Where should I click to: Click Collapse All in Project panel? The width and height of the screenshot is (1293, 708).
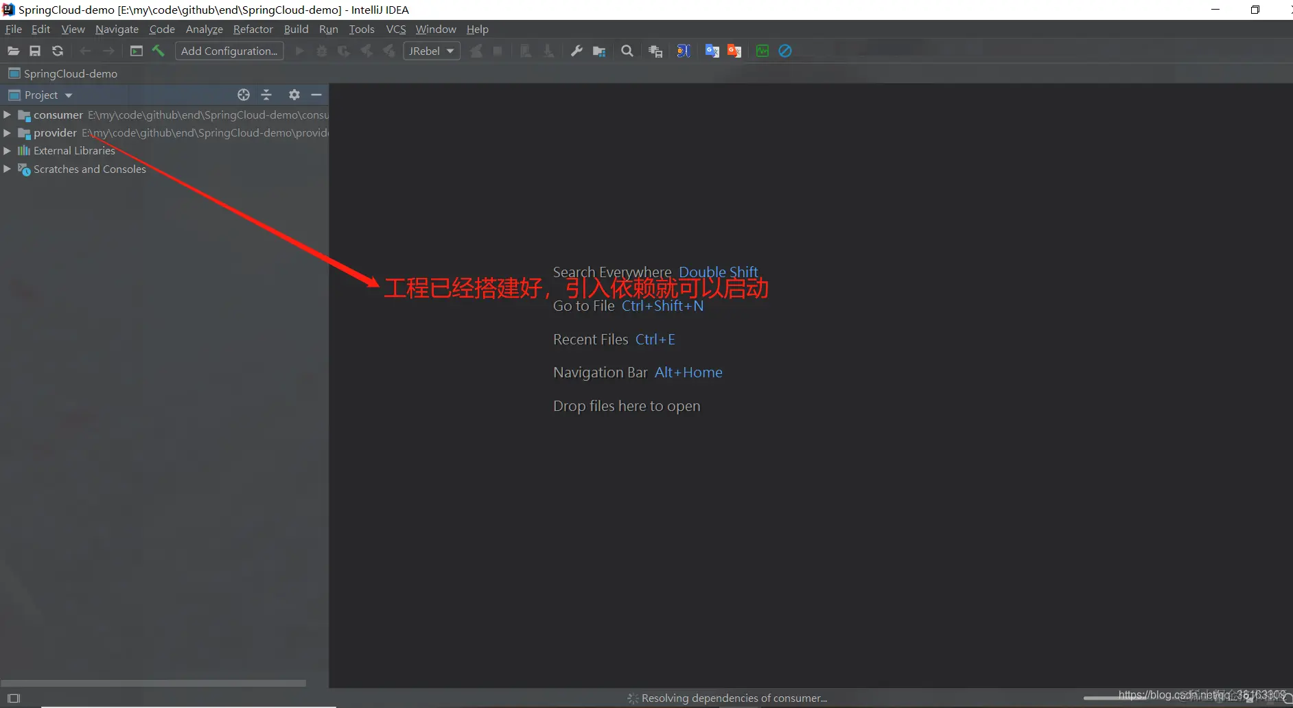(x=267, y=95)
